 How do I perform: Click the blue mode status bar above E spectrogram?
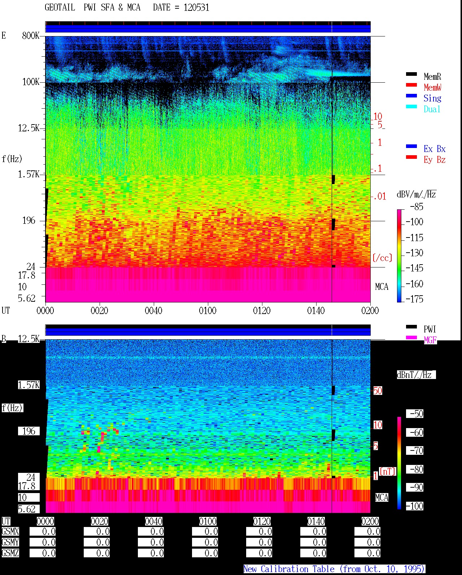click(x=208, y=29)
